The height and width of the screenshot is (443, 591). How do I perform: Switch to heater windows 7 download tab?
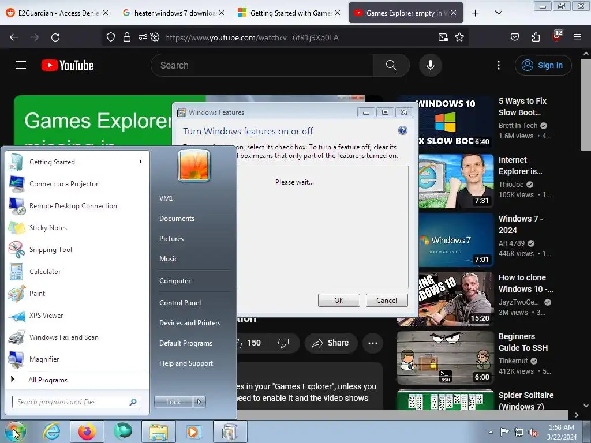pyautogui.click(x=173, y=13)
